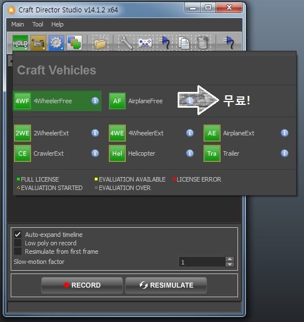Open the game controller input icon
304x322 pixels.
[145, 43]
